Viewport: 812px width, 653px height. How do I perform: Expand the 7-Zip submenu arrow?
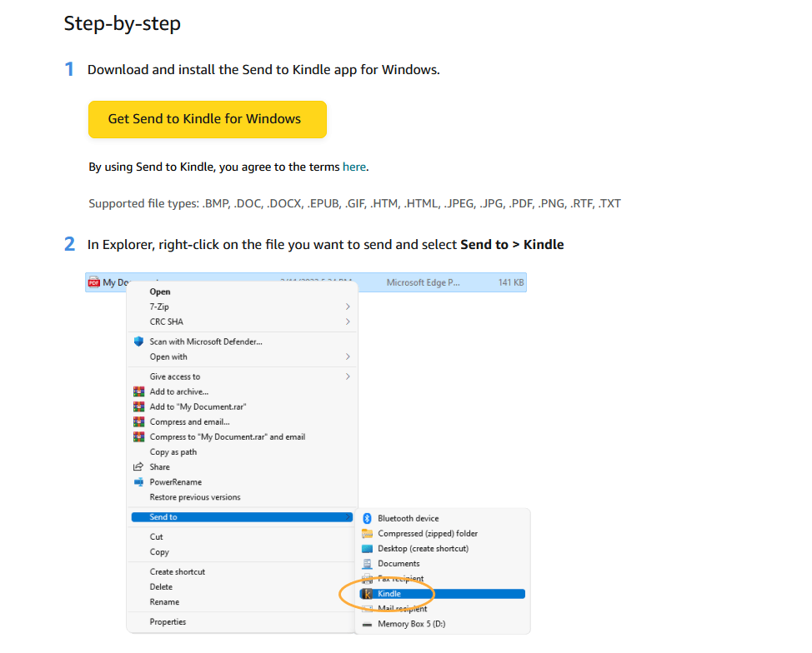[347, 307]
